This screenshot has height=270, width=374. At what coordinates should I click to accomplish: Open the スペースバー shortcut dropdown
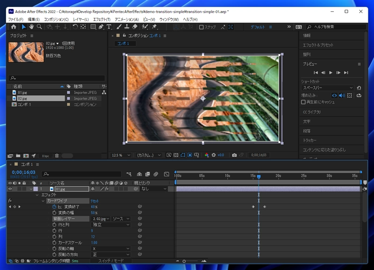(x=327, y=88)
